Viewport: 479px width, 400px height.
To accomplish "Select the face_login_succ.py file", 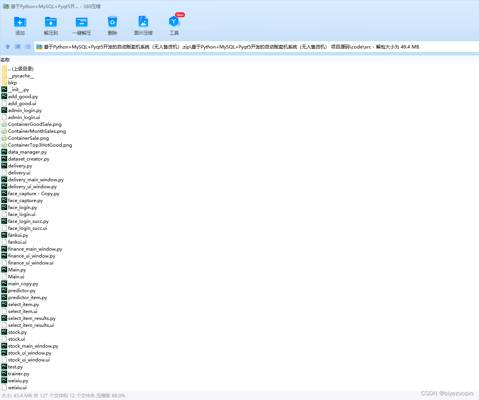I will point(25,221).
